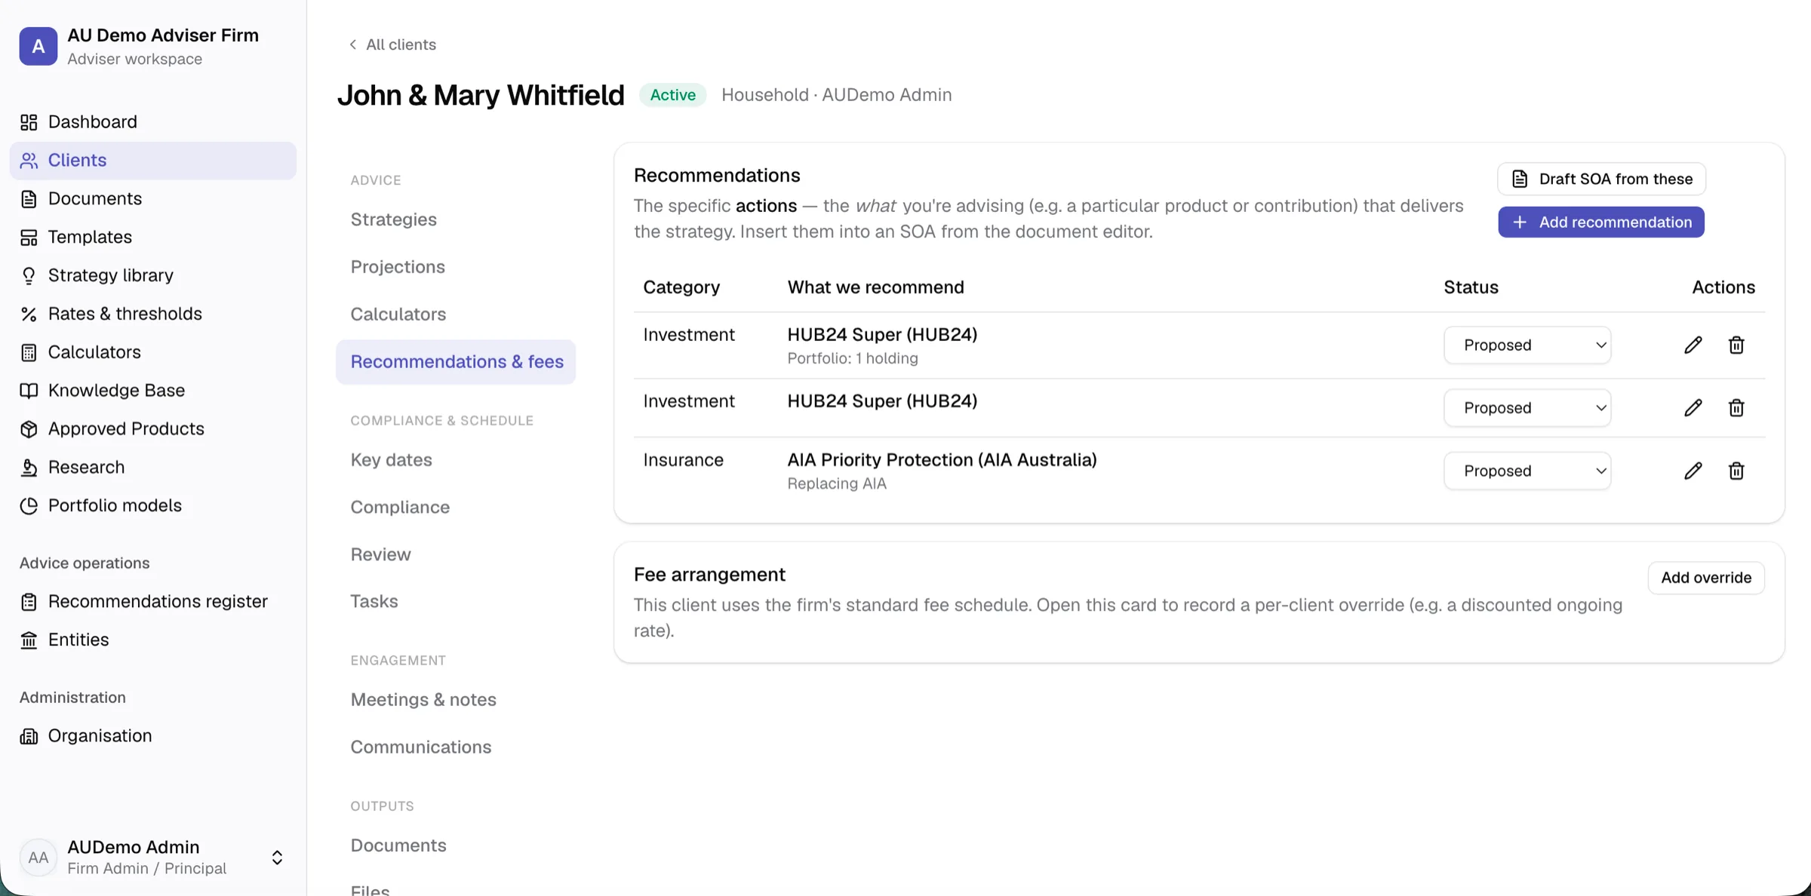Click 'Portfolio: 1 holding' text
Viewport: 1811px width, 896px height.
853,359
